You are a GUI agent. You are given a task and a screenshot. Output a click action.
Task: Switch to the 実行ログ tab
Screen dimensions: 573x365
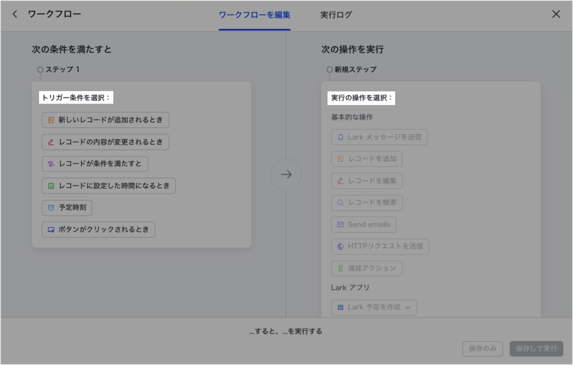[336, 15]
